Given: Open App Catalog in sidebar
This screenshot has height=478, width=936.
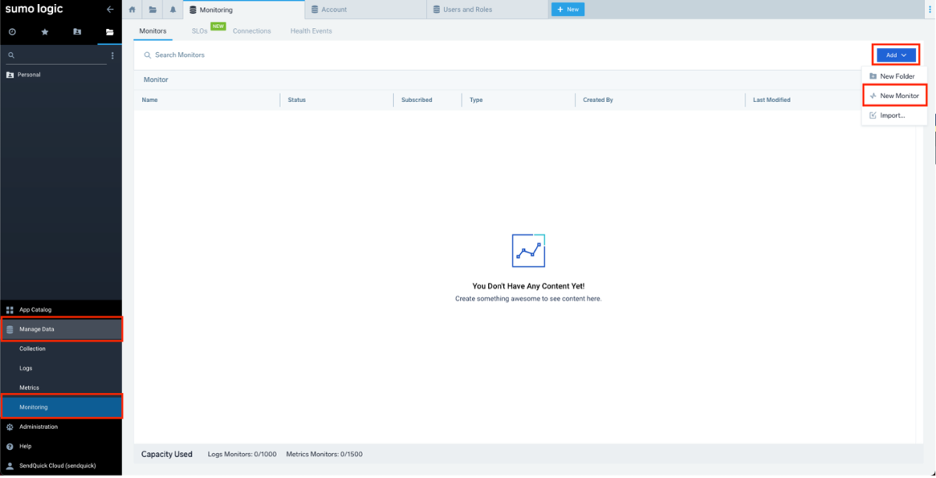Looking at the screenshot, I should [61, 310].
